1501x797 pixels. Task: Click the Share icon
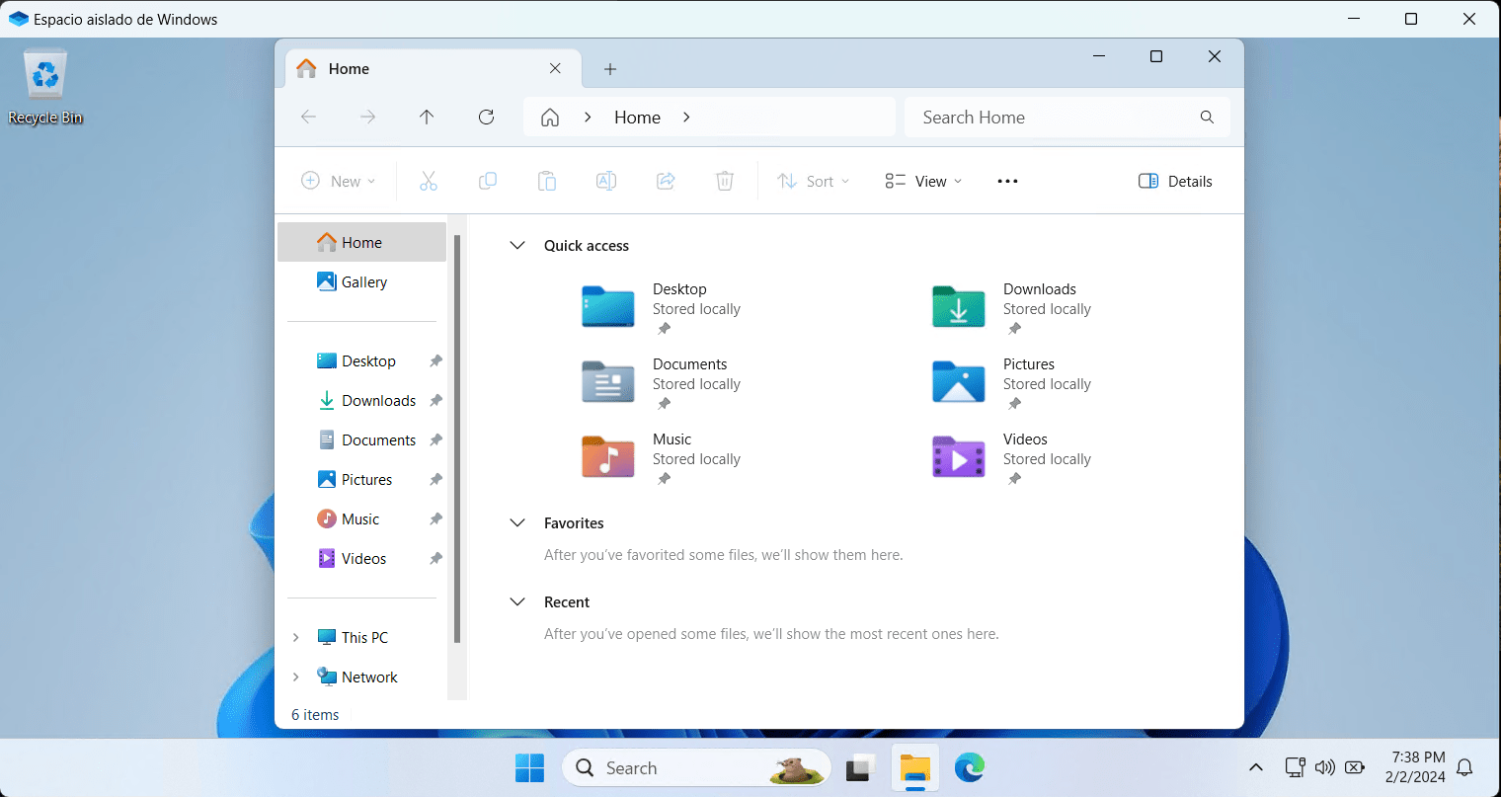pyautogui.click(x=665, y=181)
